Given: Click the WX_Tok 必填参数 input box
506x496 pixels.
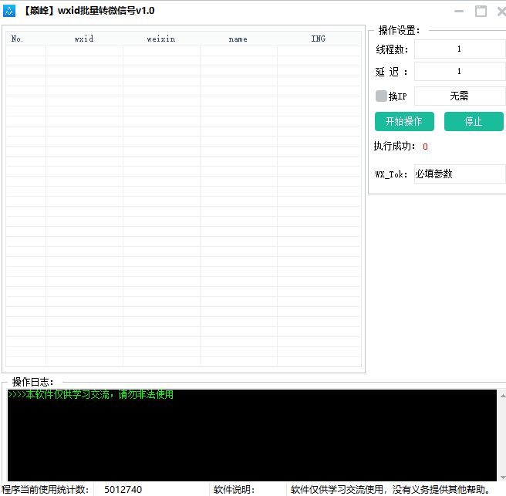Looking at the screenshot, I should point(459,174).
